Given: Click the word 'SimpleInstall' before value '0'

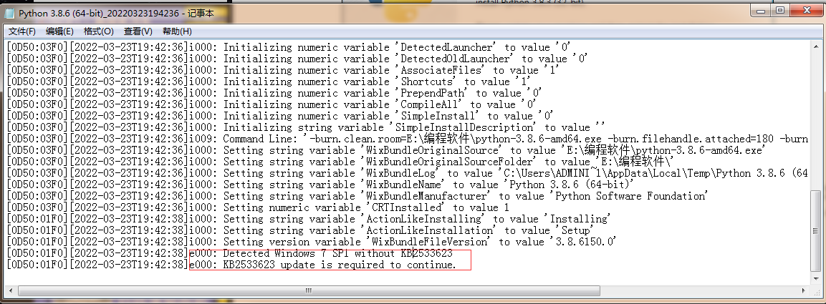Looking at the screenshot, I should tap(439, 116).
